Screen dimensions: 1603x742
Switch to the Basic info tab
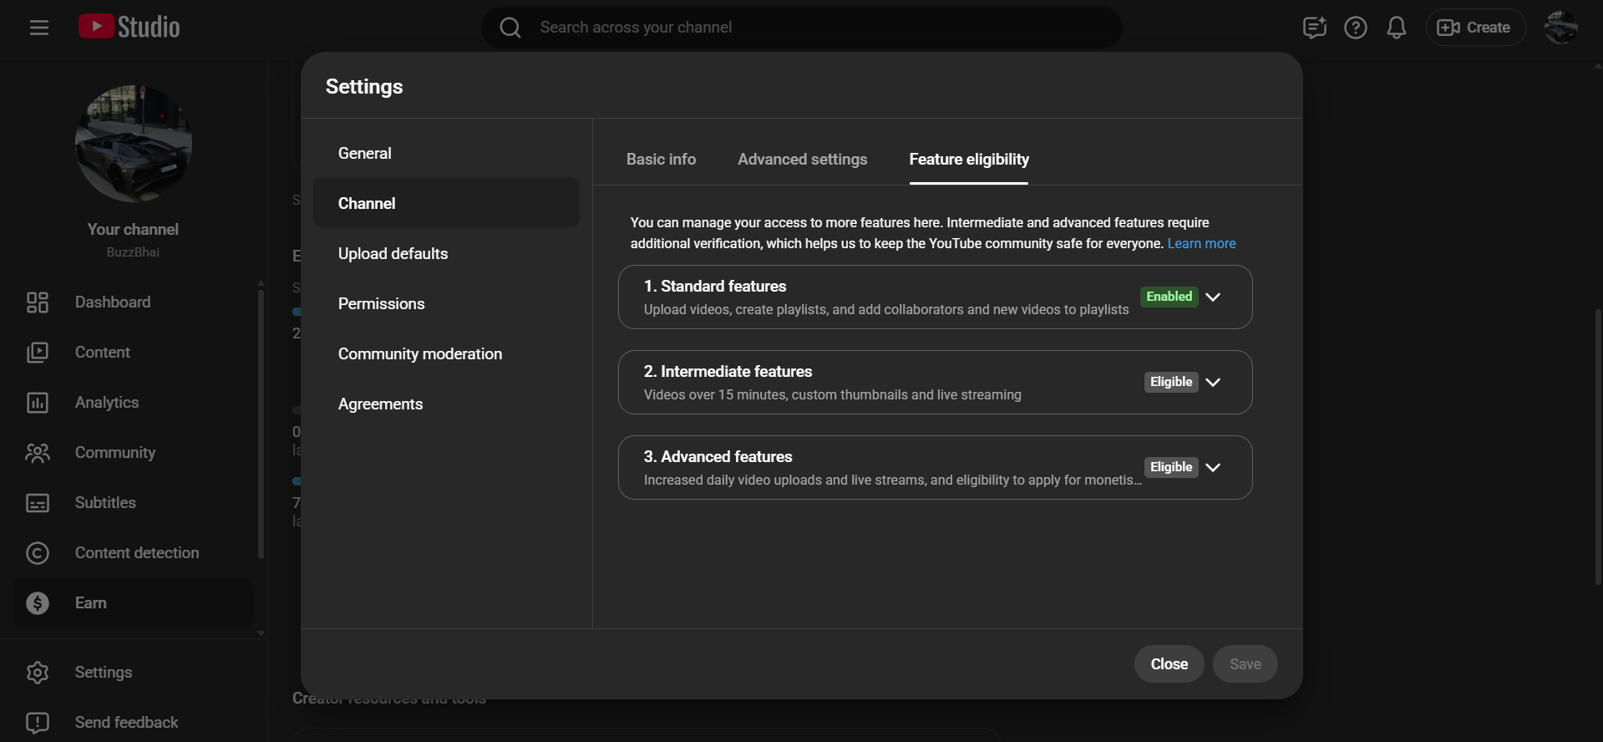coord(661,160)
